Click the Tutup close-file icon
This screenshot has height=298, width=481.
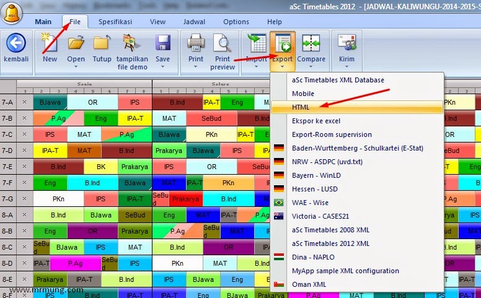102,43
